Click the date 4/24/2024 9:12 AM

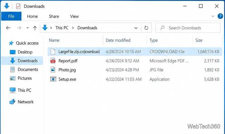click(122, 61)
